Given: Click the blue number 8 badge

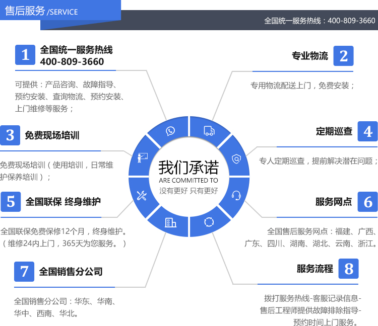Looking at the screenshot, I should [x=348, y=269].
